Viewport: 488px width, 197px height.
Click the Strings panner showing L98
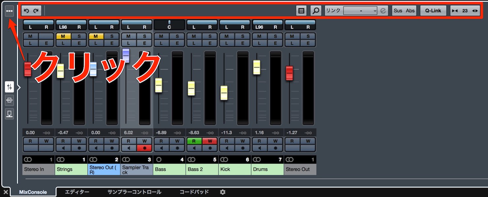click(x=71, y=25)
